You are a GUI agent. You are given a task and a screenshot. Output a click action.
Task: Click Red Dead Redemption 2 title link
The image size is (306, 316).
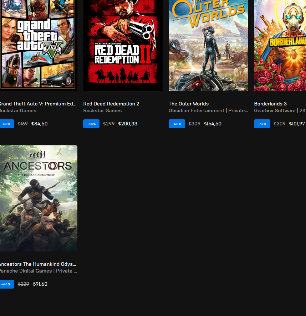(111, 104)
